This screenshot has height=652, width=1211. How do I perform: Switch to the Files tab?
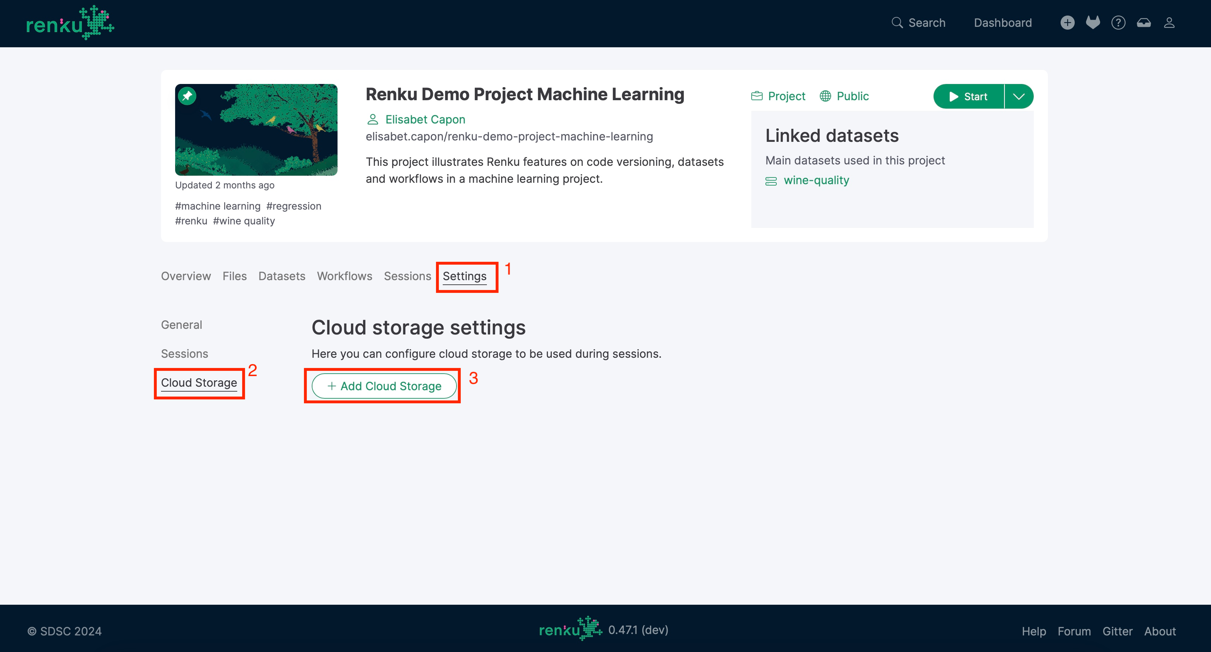tap(234, 276)
